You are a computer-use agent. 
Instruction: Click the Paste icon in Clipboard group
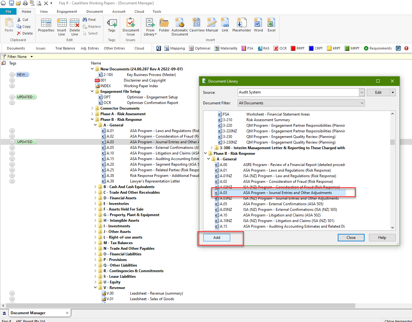click(9, 25)
